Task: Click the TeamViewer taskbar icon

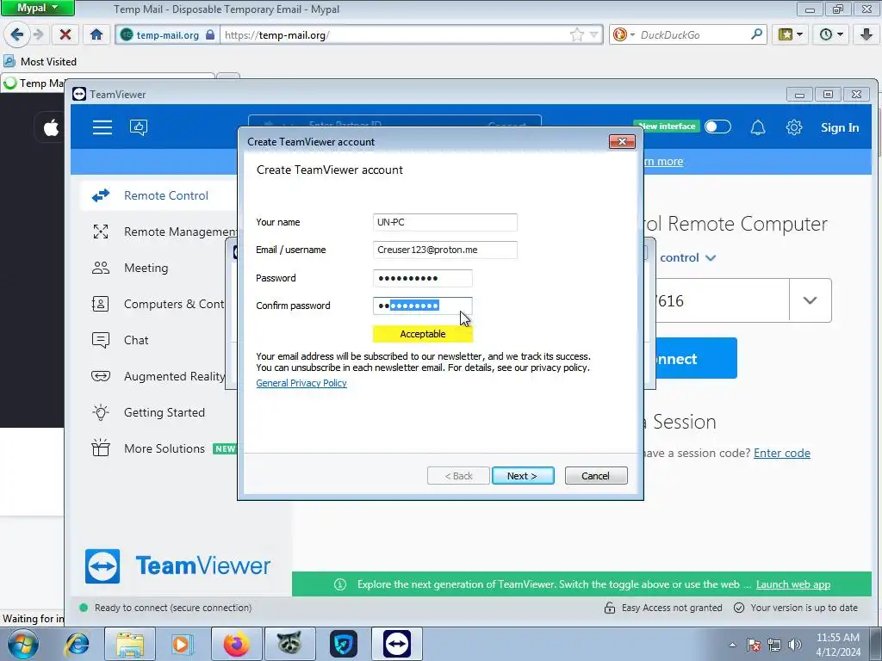Action: 396,644
